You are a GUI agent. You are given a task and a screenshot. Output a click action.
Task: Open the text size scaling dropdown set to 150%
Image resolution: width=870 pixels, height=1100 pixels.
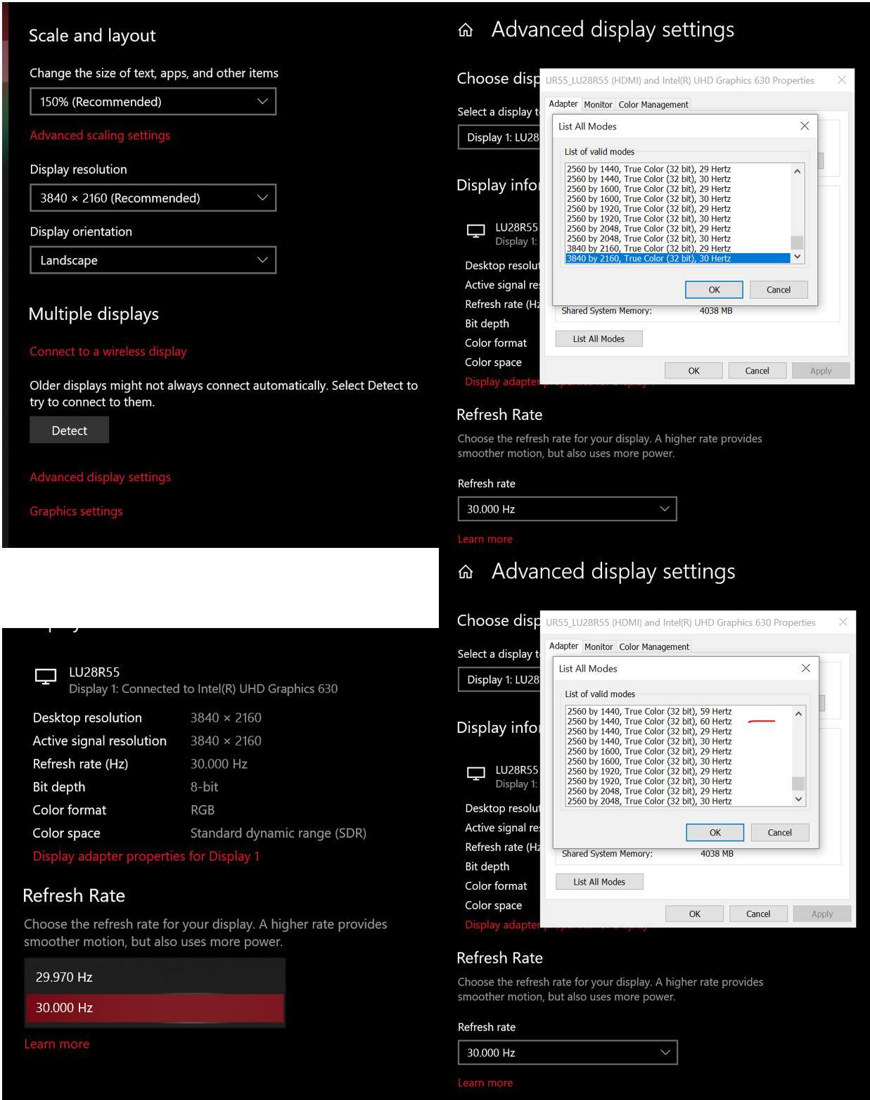[x=153, y=101]
